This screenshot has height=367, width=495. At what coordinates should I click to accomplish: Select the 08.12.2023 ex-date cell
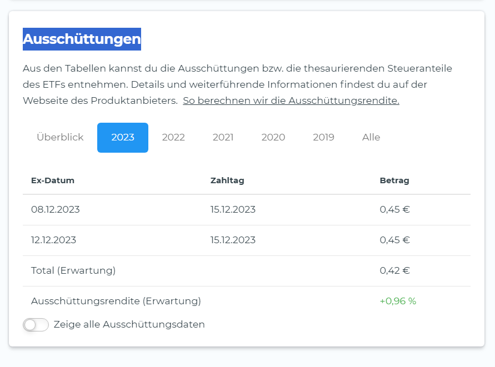click(x=56, y=210)
